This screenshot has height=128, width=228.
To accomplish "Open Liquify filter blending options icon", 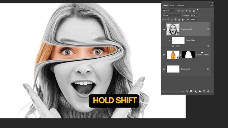I will pos(208,46).
